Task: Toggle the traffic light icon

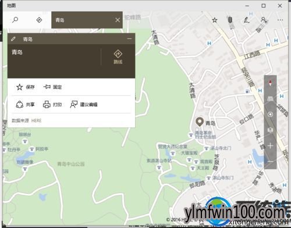Action: 230,20
